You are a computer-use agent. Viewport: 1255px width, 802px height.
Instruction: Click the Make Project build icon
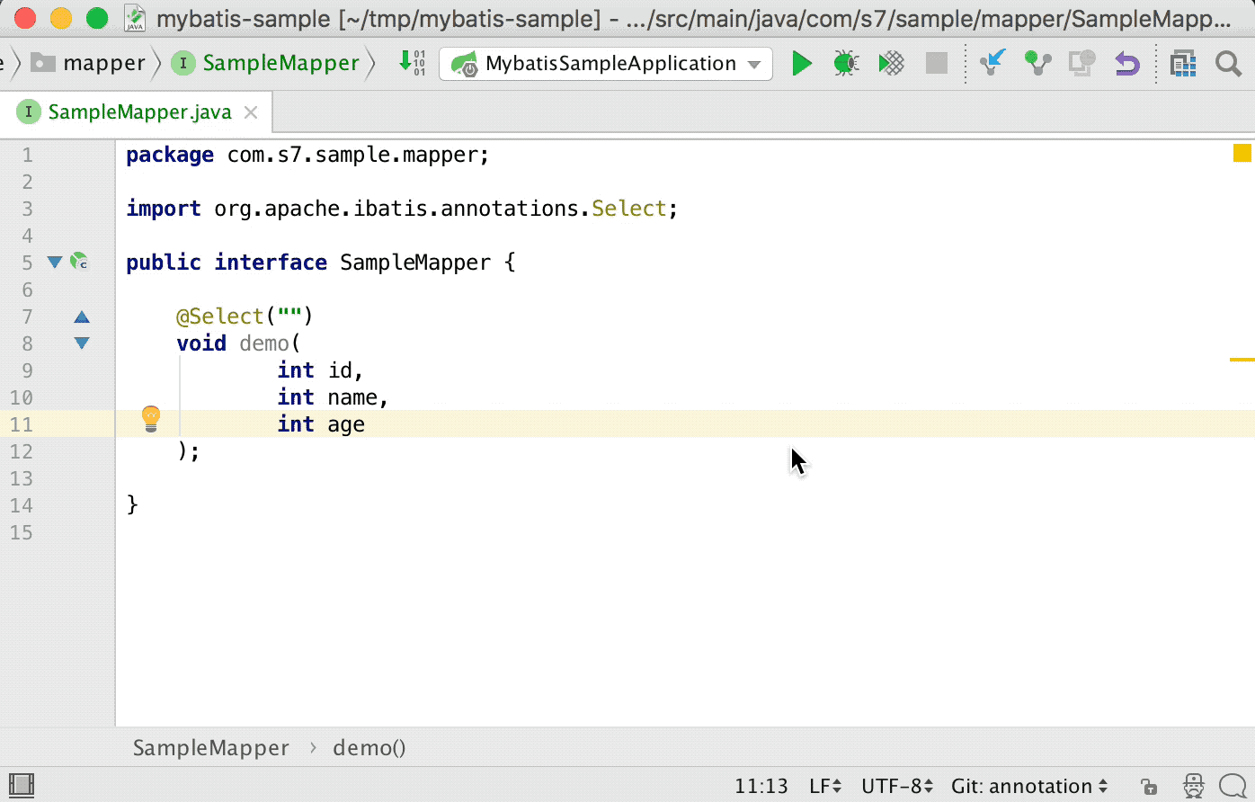[x=414, y=63]
